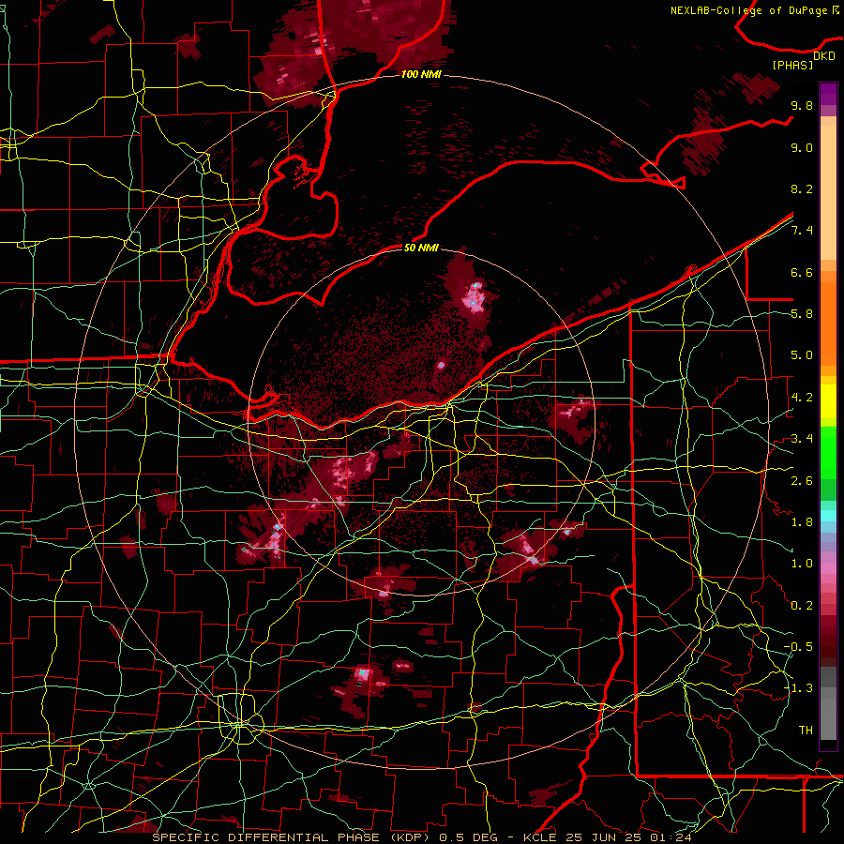844x844 pixels.
Task: Click the [PHAS] legend heading
Action: 792,65
